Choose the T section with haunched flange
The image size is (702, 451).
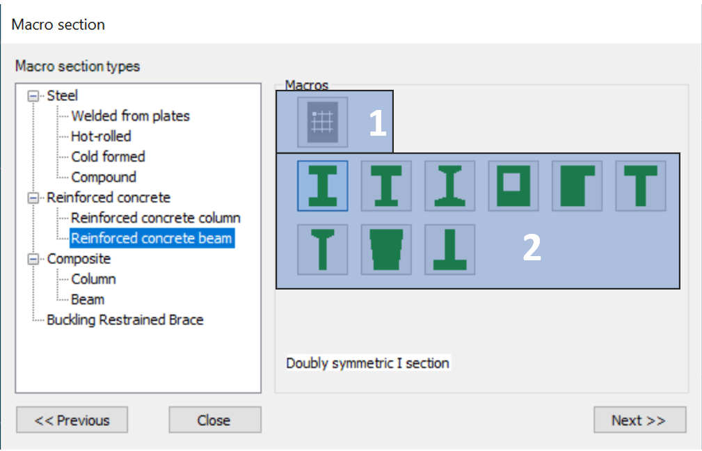click(x=322, y=249)
